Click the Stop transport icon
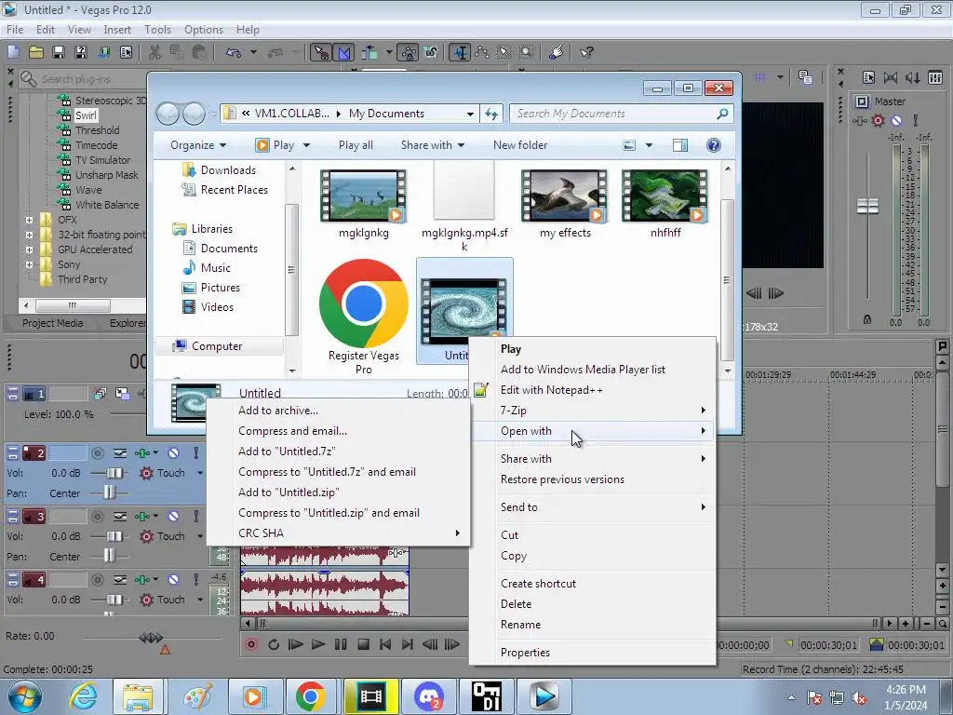The width and height of the screenshot is (953, 715). [x=363, y=644]
